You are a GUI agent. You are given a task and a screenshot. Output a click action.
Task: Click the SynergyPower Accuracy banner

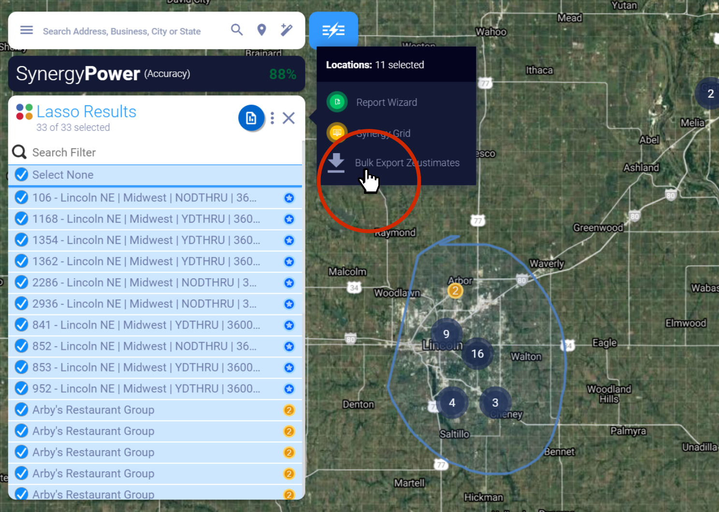(x=157, y=74)
